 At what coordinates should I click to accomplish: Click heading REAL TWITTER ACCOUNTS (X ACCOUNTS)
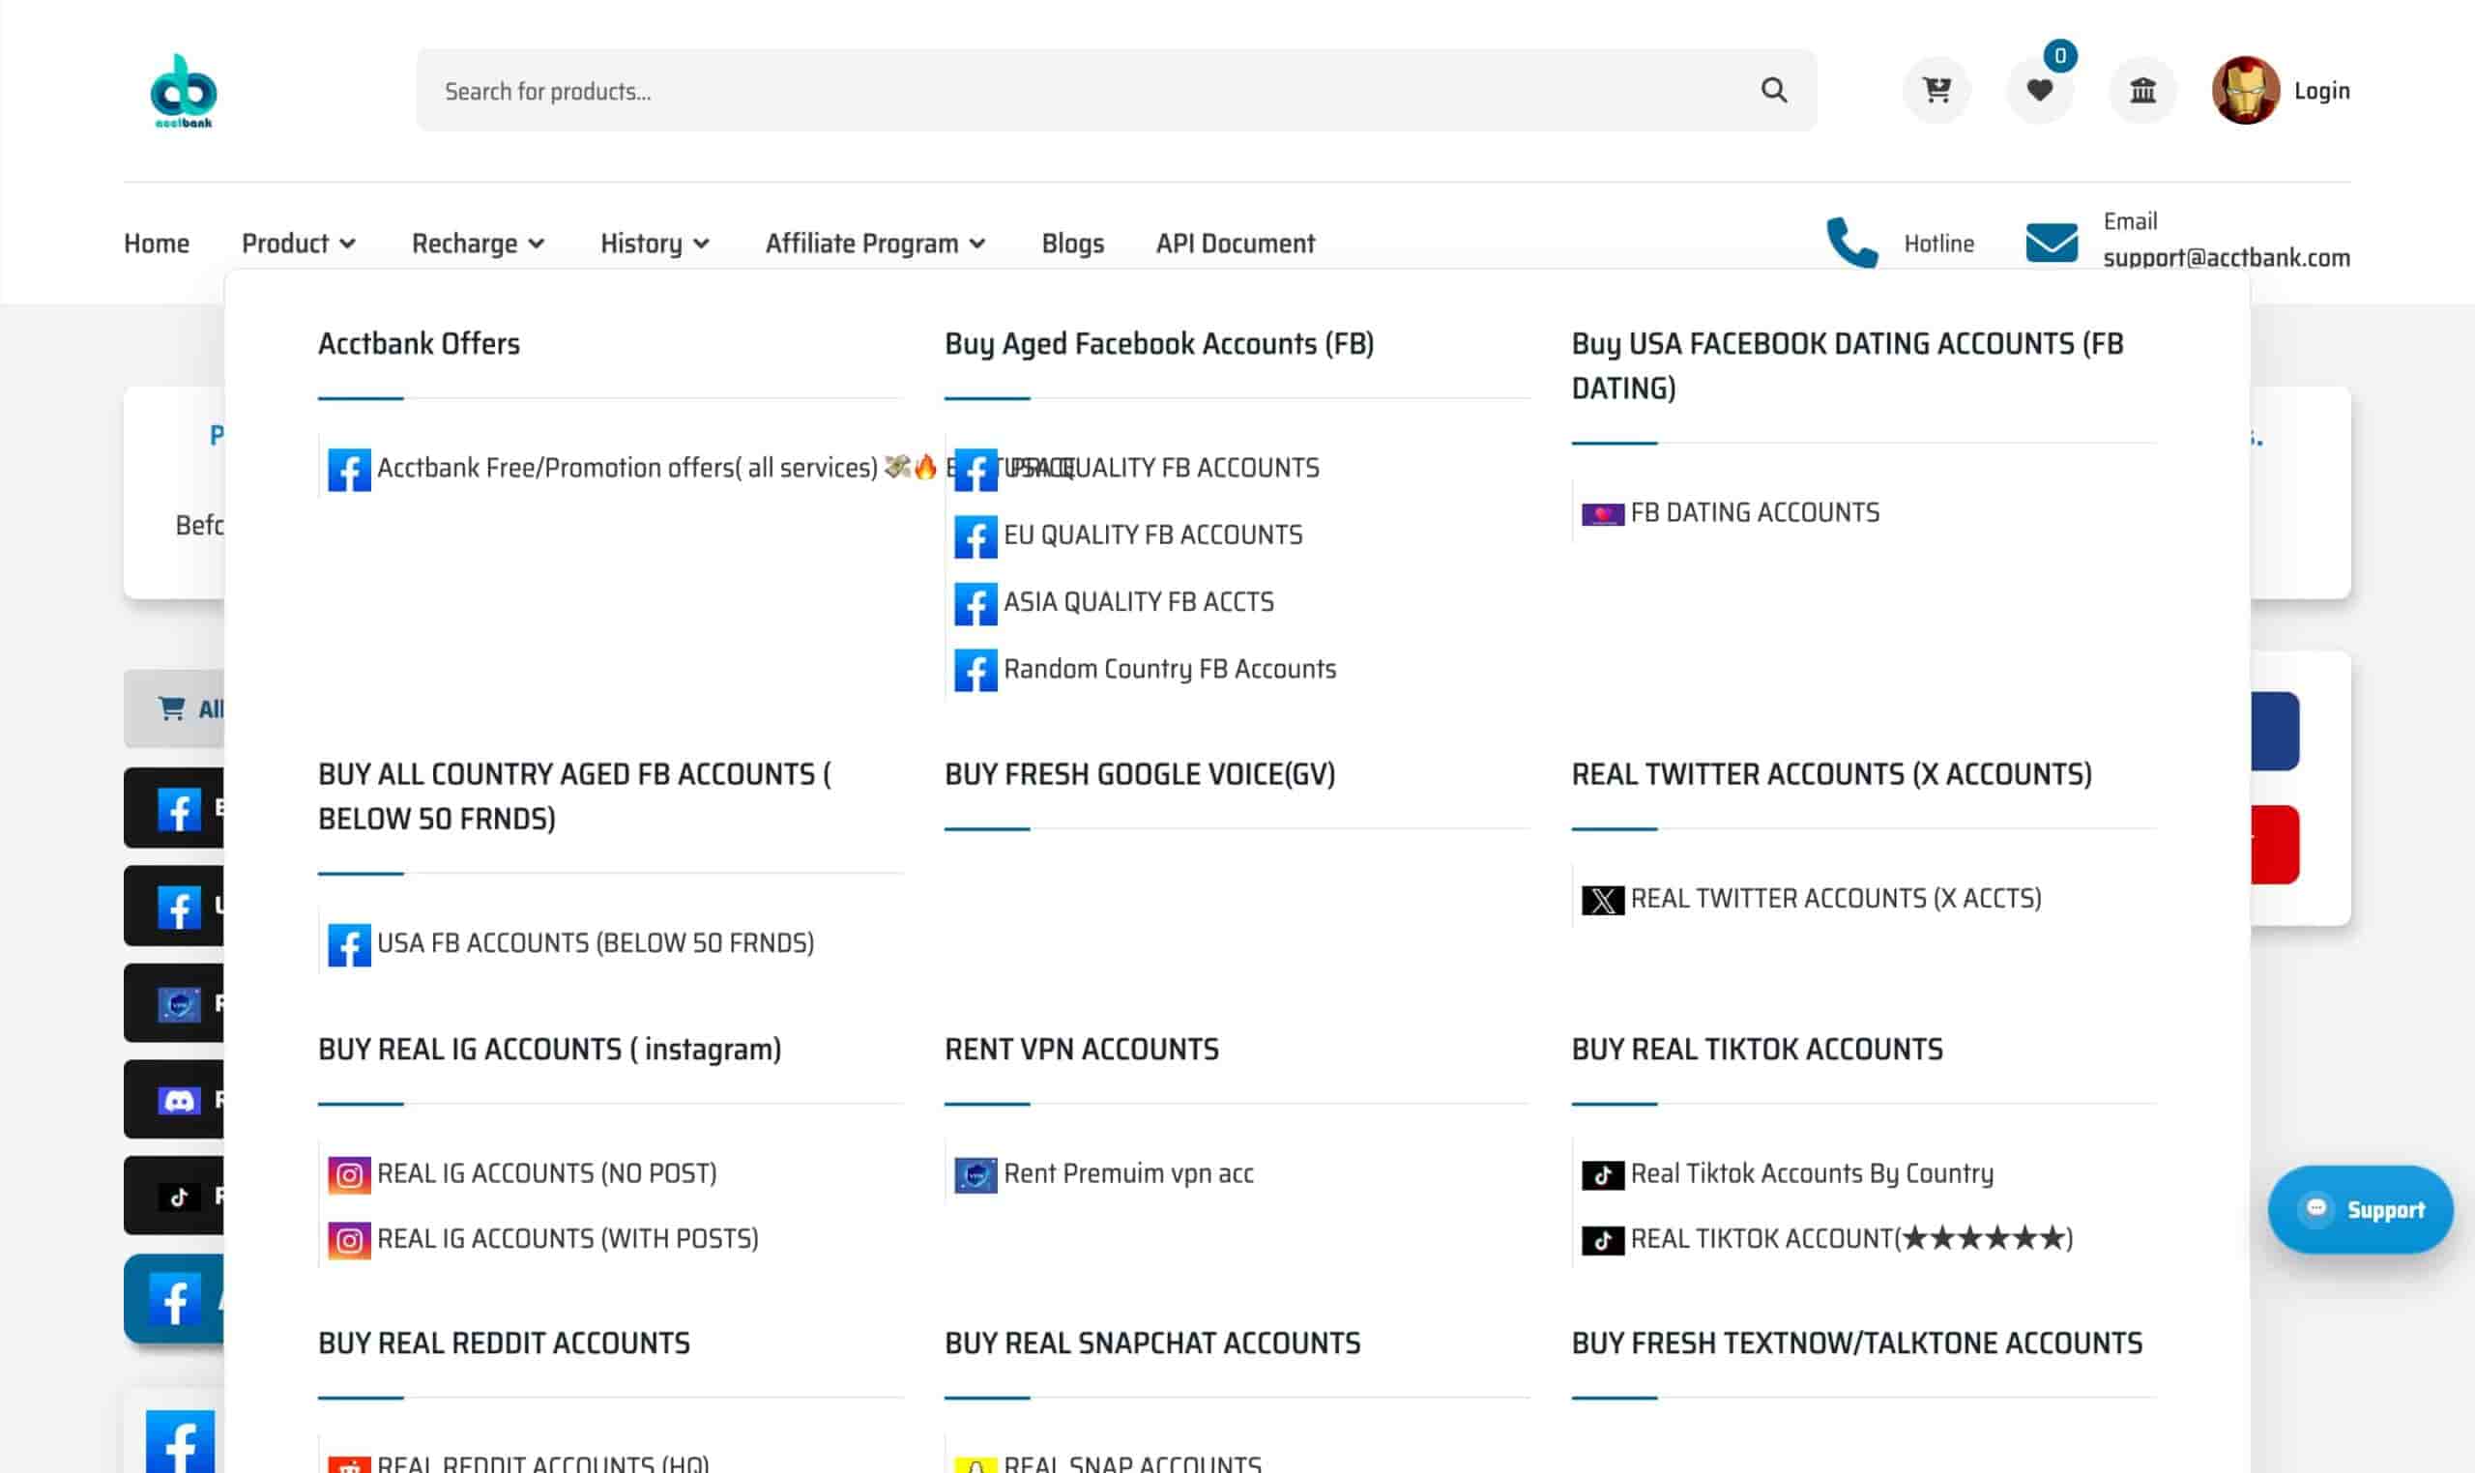point(1832,774)
